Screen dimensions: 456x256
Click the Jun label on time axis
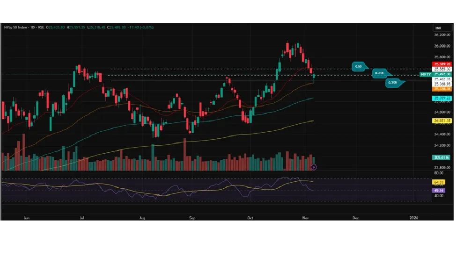[x=26, y=218]
